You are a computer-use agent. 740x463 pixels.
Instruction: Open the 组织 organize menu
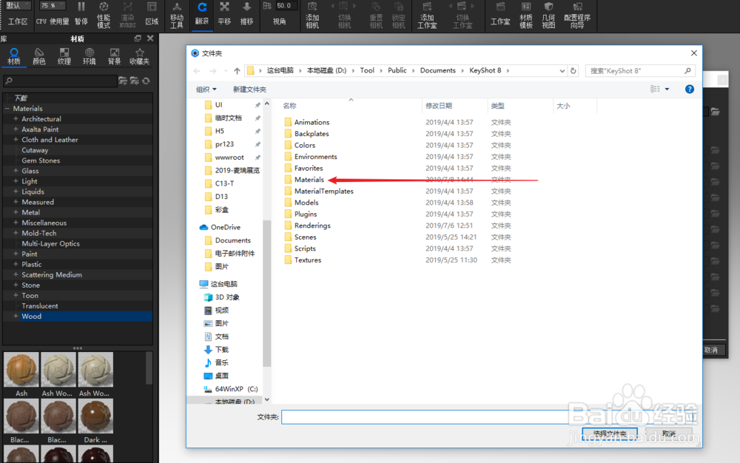point(206,89)
